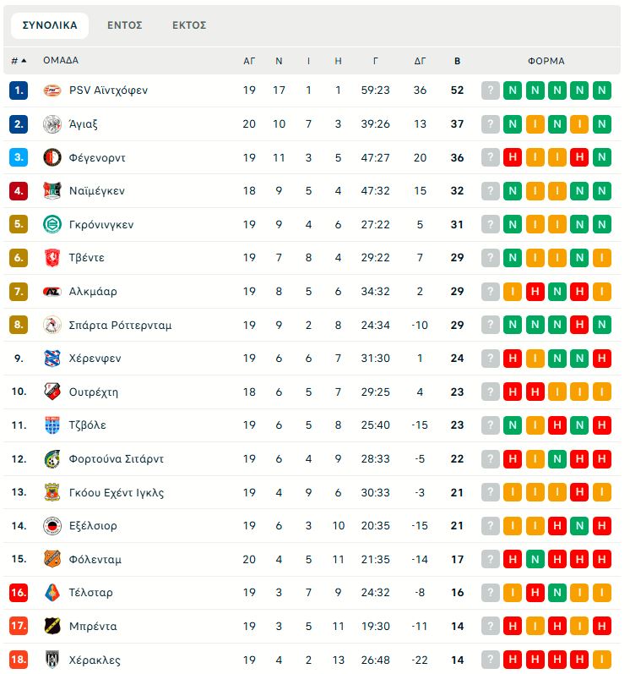Sort the table by the # rank column
Image resolution: width=630 pixels, height=674 pixels.
coord(18,61)
